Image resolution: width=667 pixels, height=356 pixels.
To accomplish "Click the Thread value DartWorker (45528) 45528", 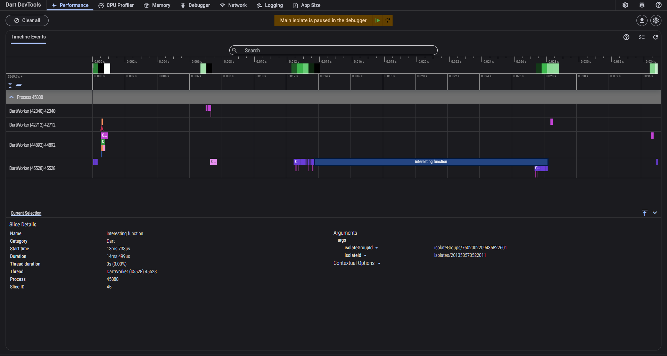I will pyautogui.click(x=132, y=271).
